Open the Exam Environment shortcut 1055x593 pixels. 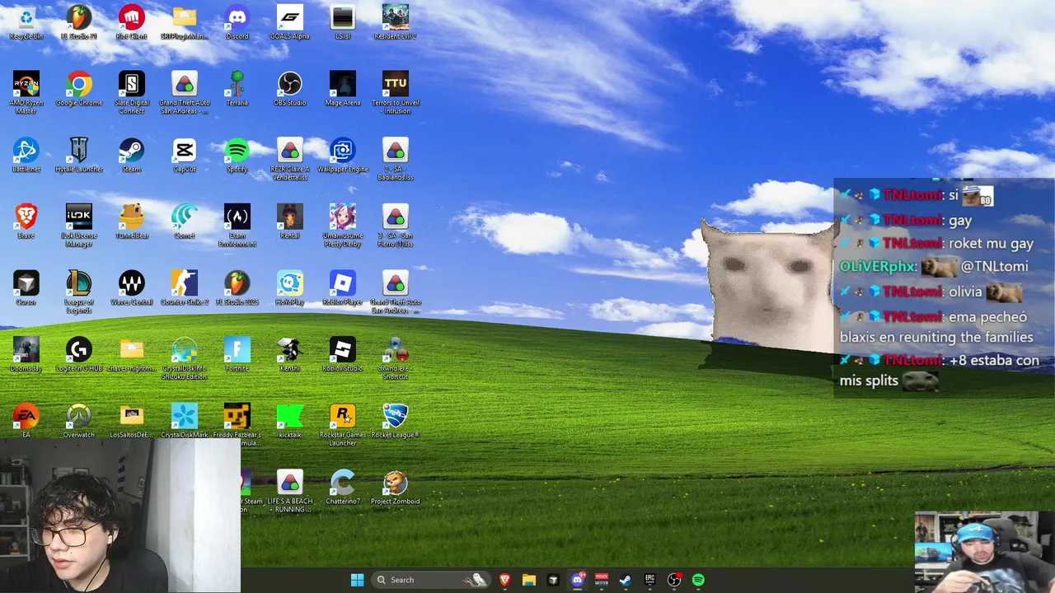237,226
